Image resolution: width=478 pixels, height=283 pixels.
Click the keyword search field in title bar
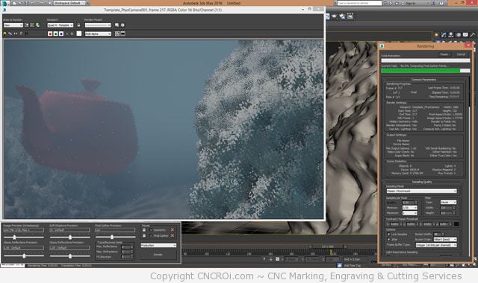(359, 3)
